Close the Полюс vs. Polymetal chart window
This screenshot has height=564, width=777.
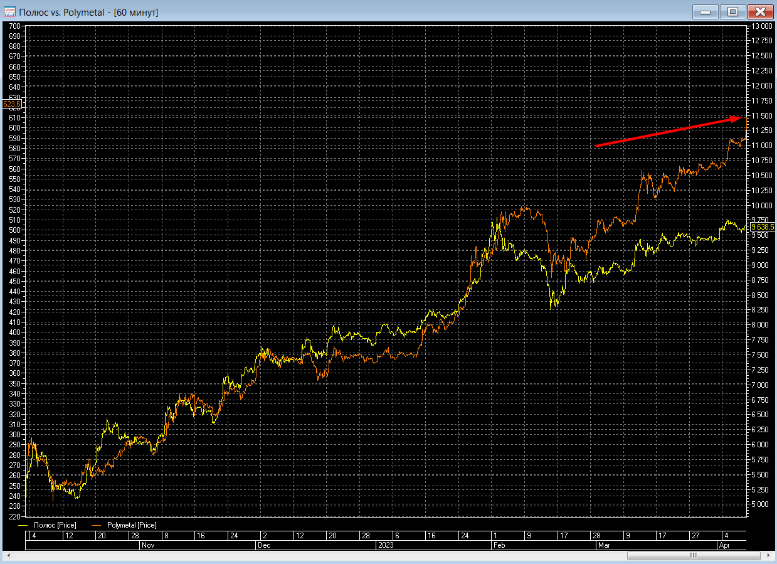point(760,11)
